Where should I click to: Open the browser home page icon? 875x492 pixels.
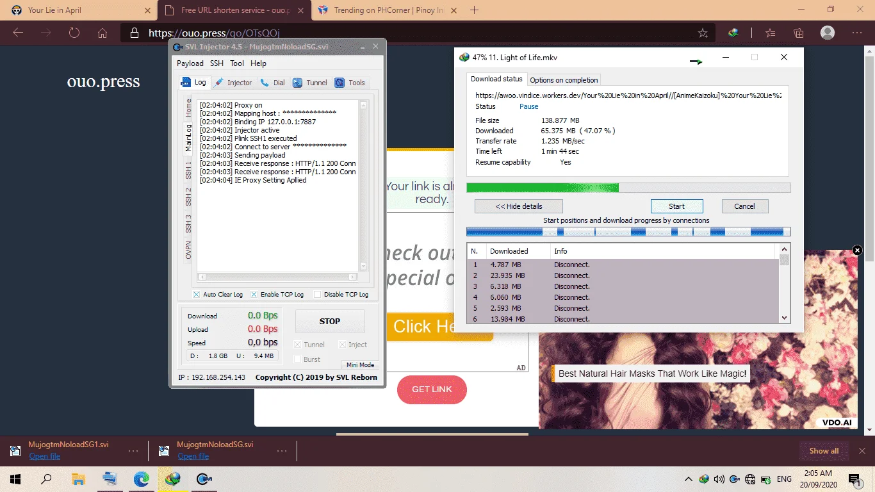click(102, 33)
